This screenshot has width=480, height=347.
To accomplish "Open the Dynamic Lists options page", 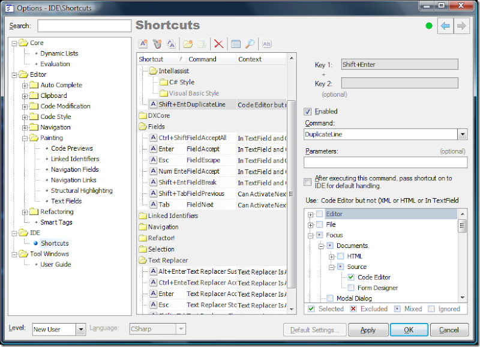I will click(59, 53).
